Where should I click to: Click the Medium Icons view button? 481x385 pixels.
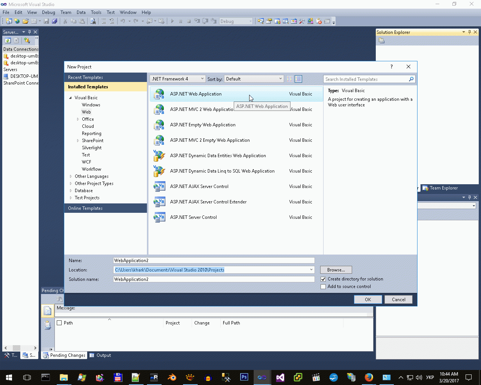tap(298, 79)
